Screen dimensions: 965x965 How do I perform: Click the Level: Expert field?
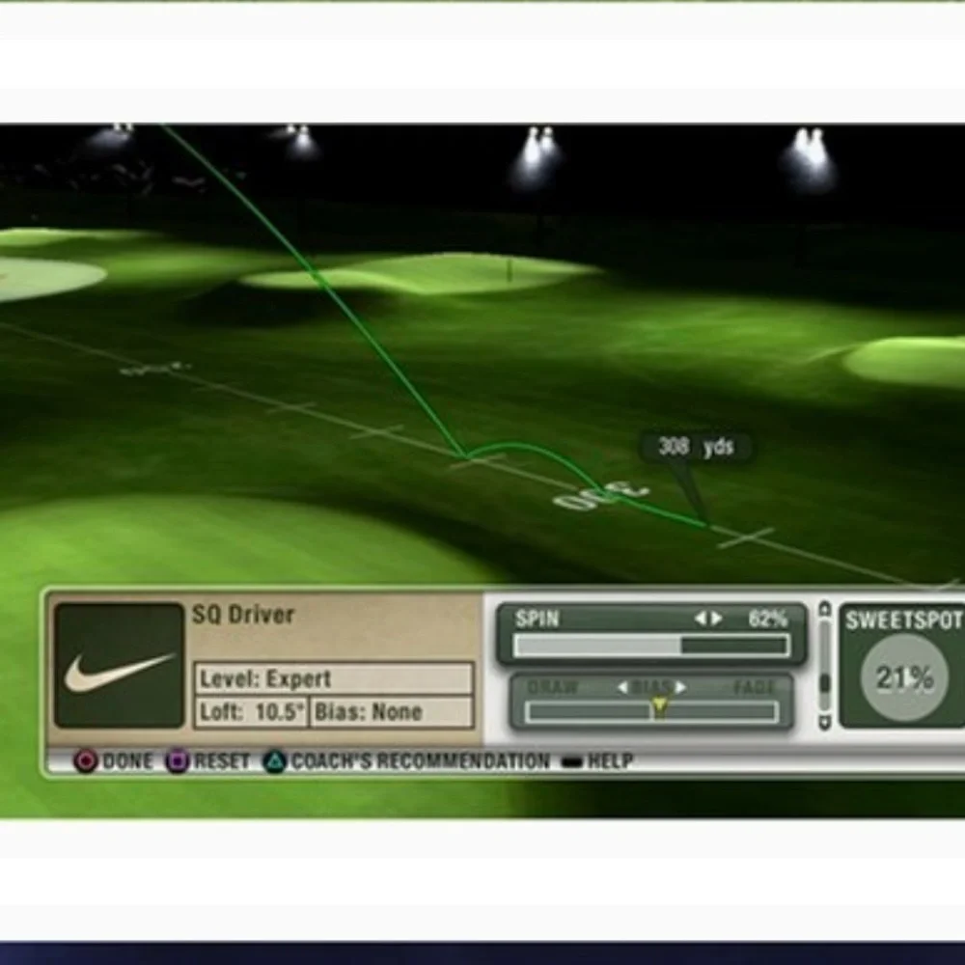(334, 678)
